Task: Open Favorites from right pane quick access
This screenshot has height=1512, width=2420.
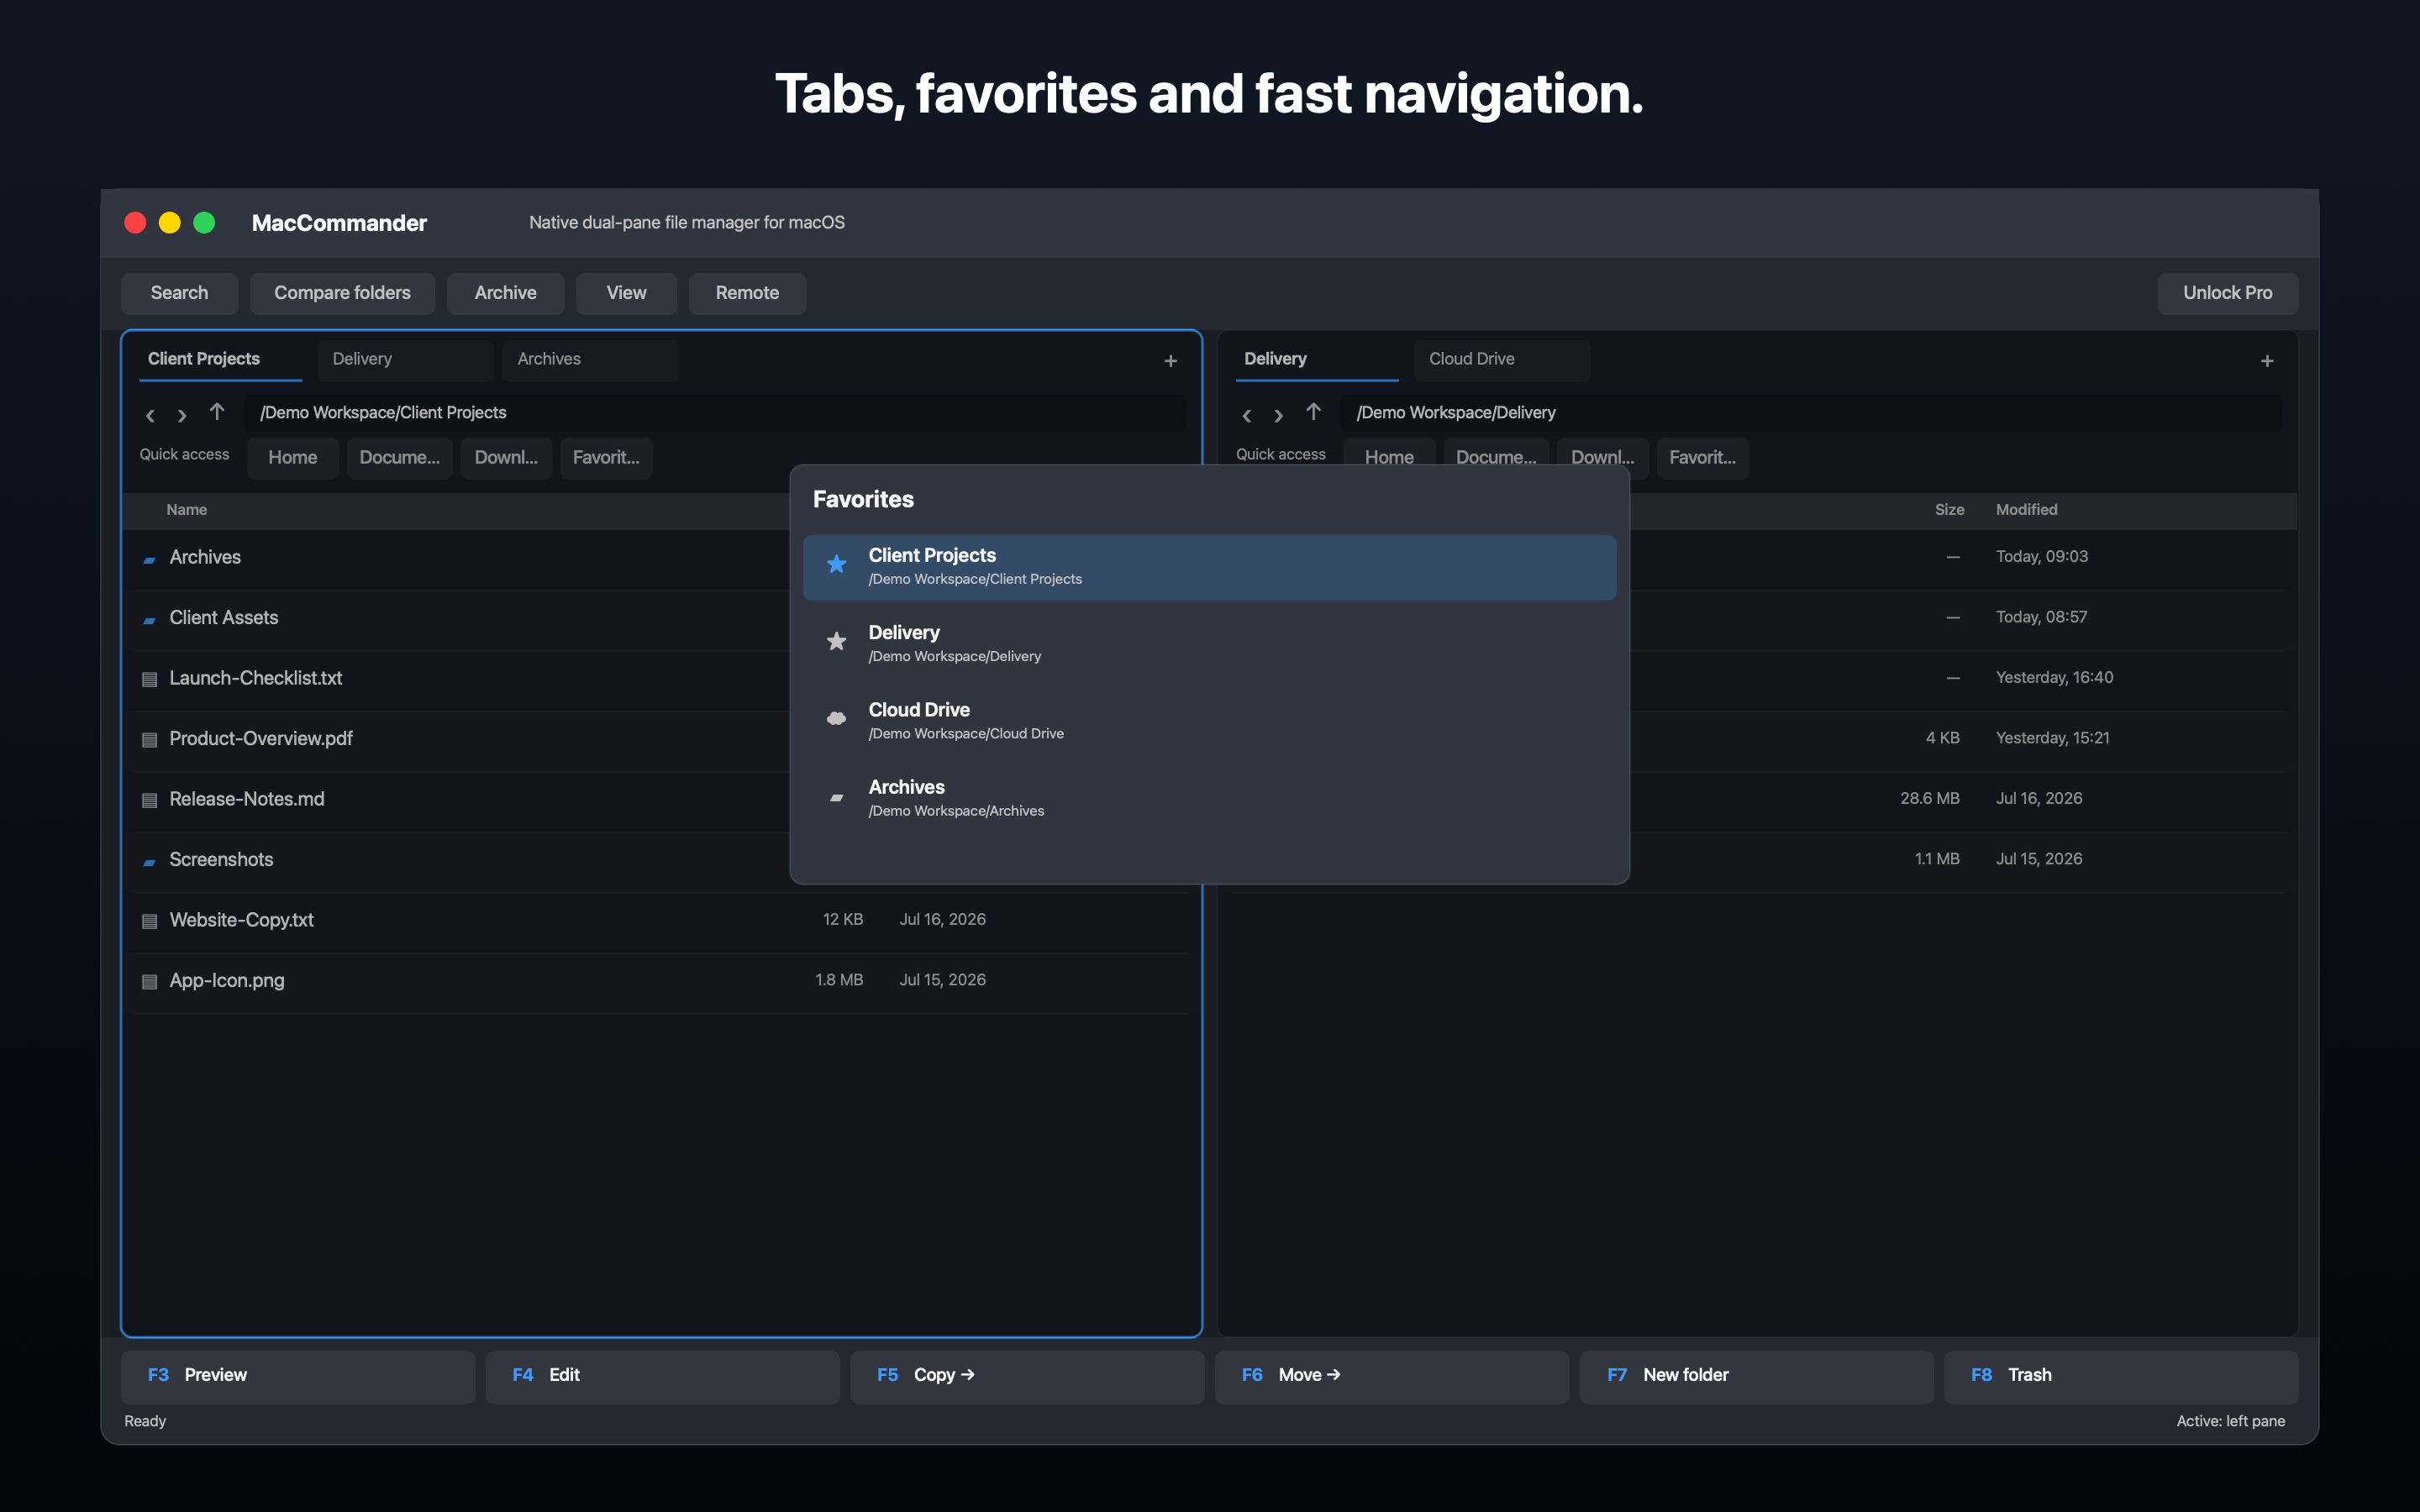Action: coord(1703,458)
